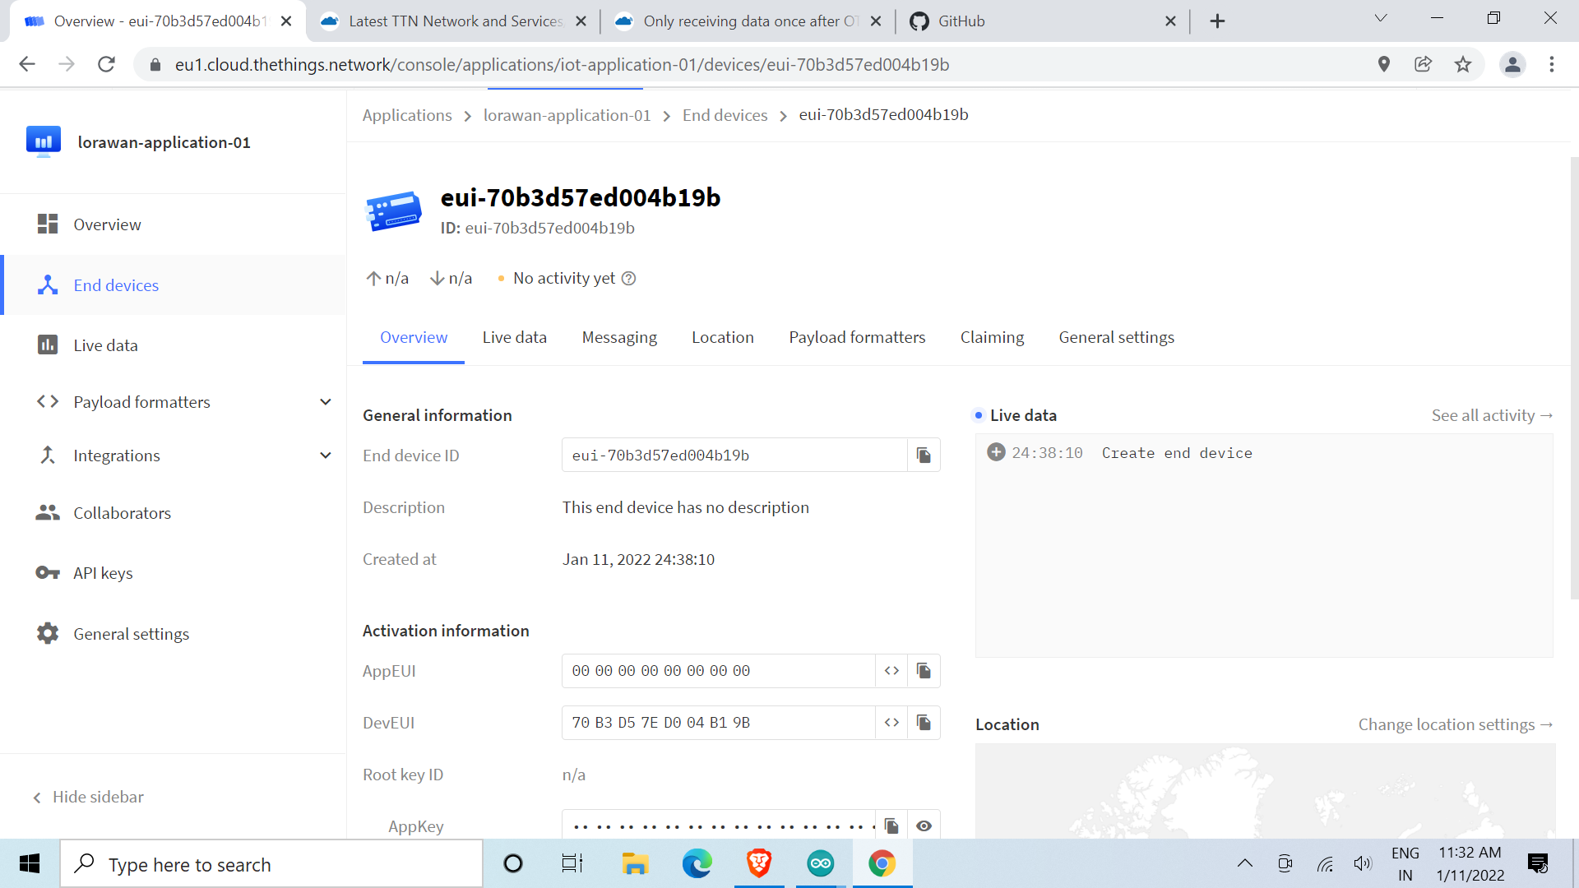Toggle DevEUI byte format view
1579x888 pixels.
click(891, 723)
